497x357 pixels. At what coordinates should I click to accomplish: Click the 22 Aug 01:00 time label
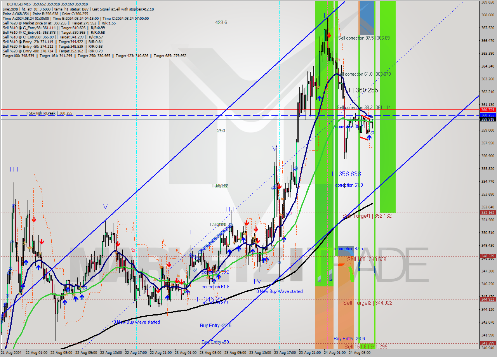point(36,353)
